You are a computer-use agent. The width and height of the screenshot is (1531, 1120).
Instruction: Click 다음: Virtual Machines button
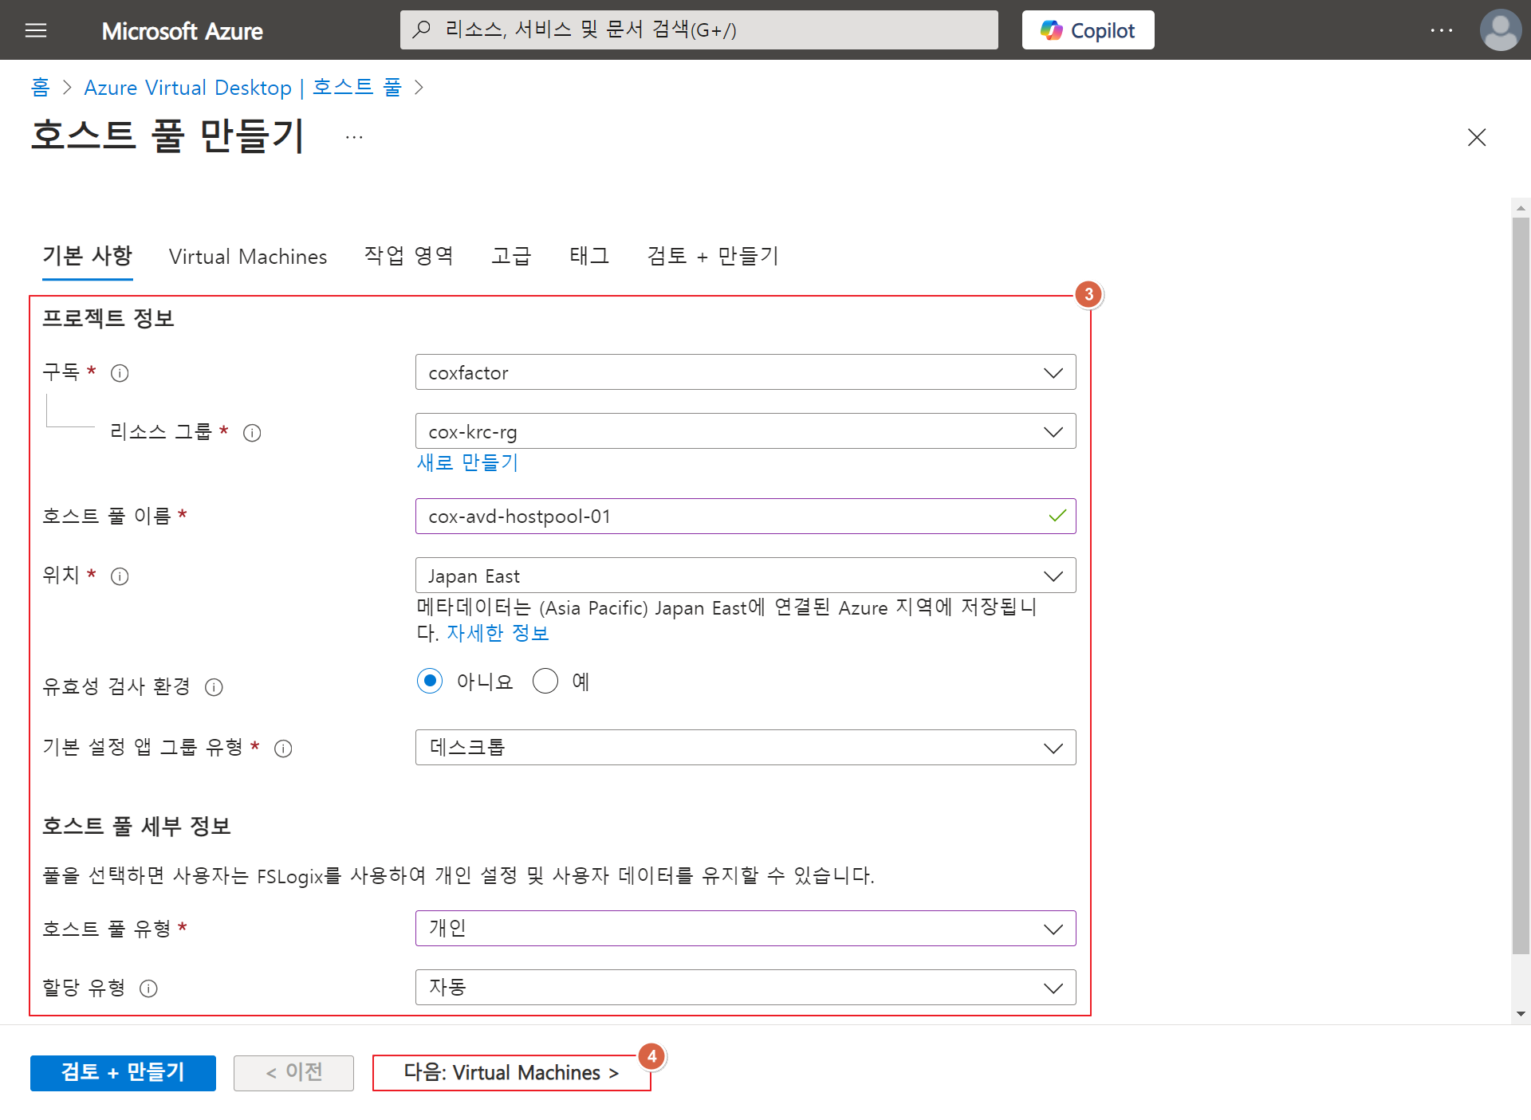click(511, 1073)
